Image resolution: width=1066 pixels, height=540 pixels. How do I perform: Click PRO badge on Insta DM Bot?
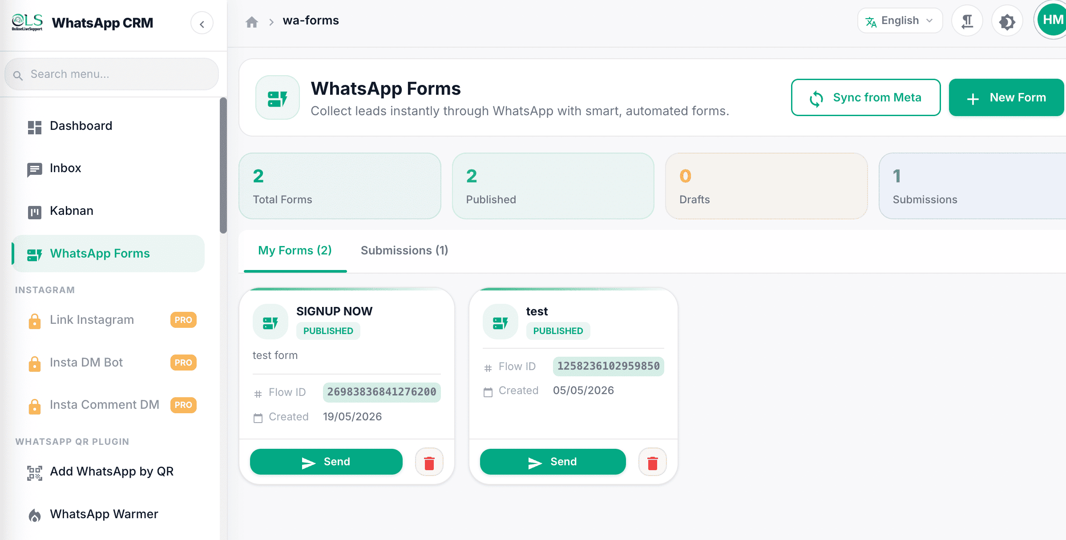pos(183,363)
